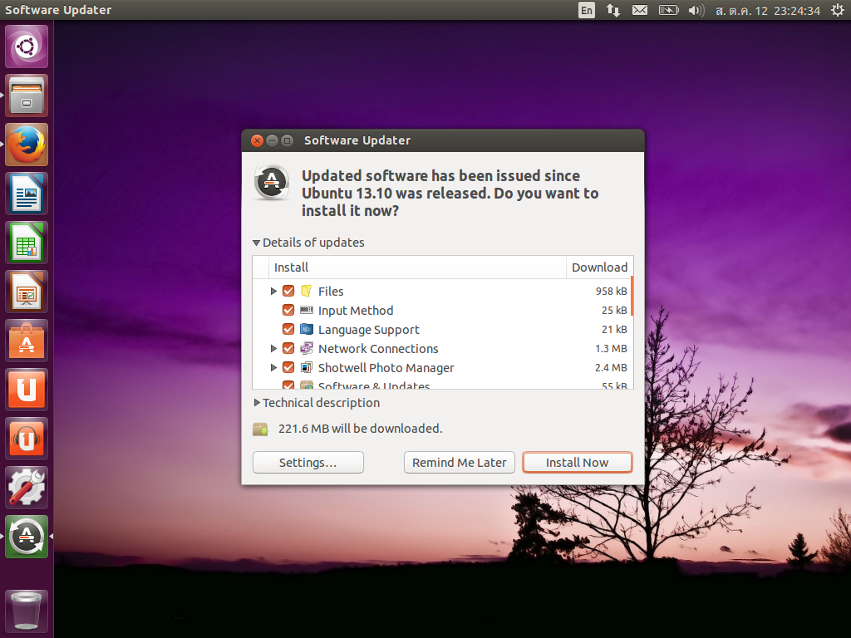Click Remind Me Later

coord(459,462)
